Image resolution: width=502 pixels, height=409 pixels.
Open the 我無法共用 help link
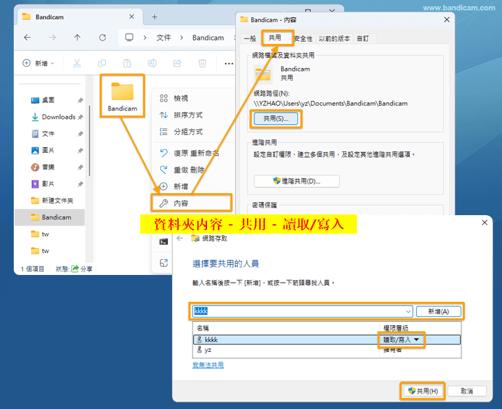[x=208, y=365]
